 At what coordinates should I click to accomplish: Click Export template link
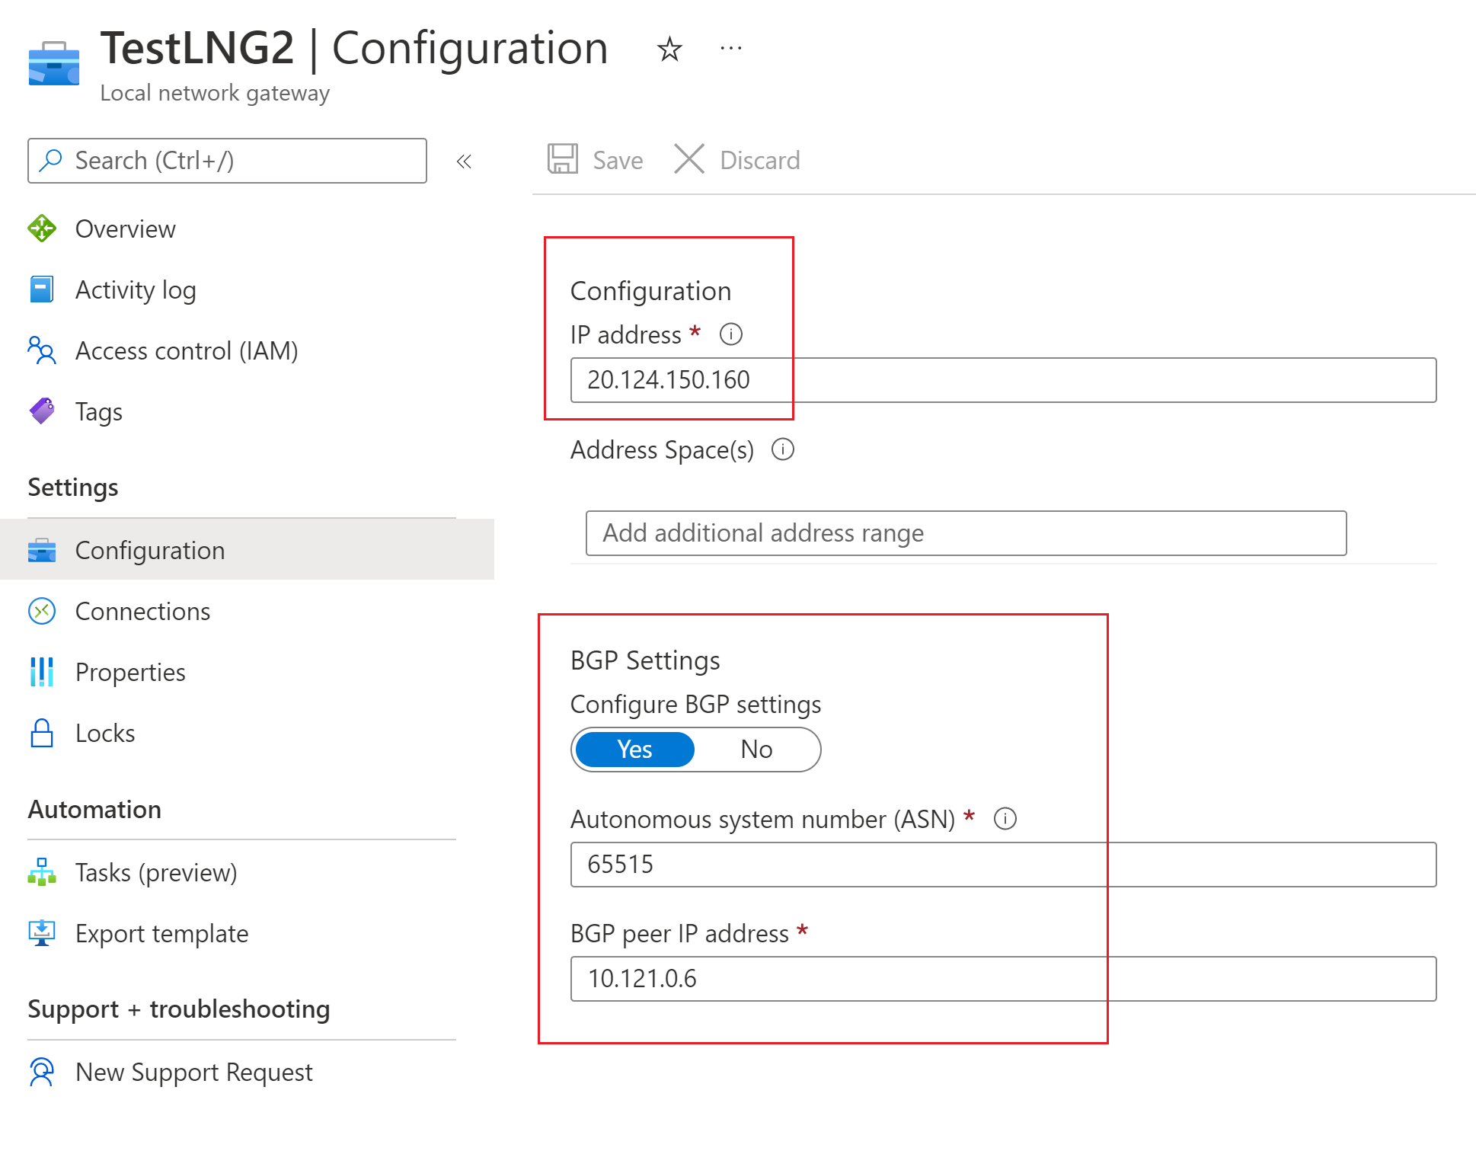coord(161,933)
